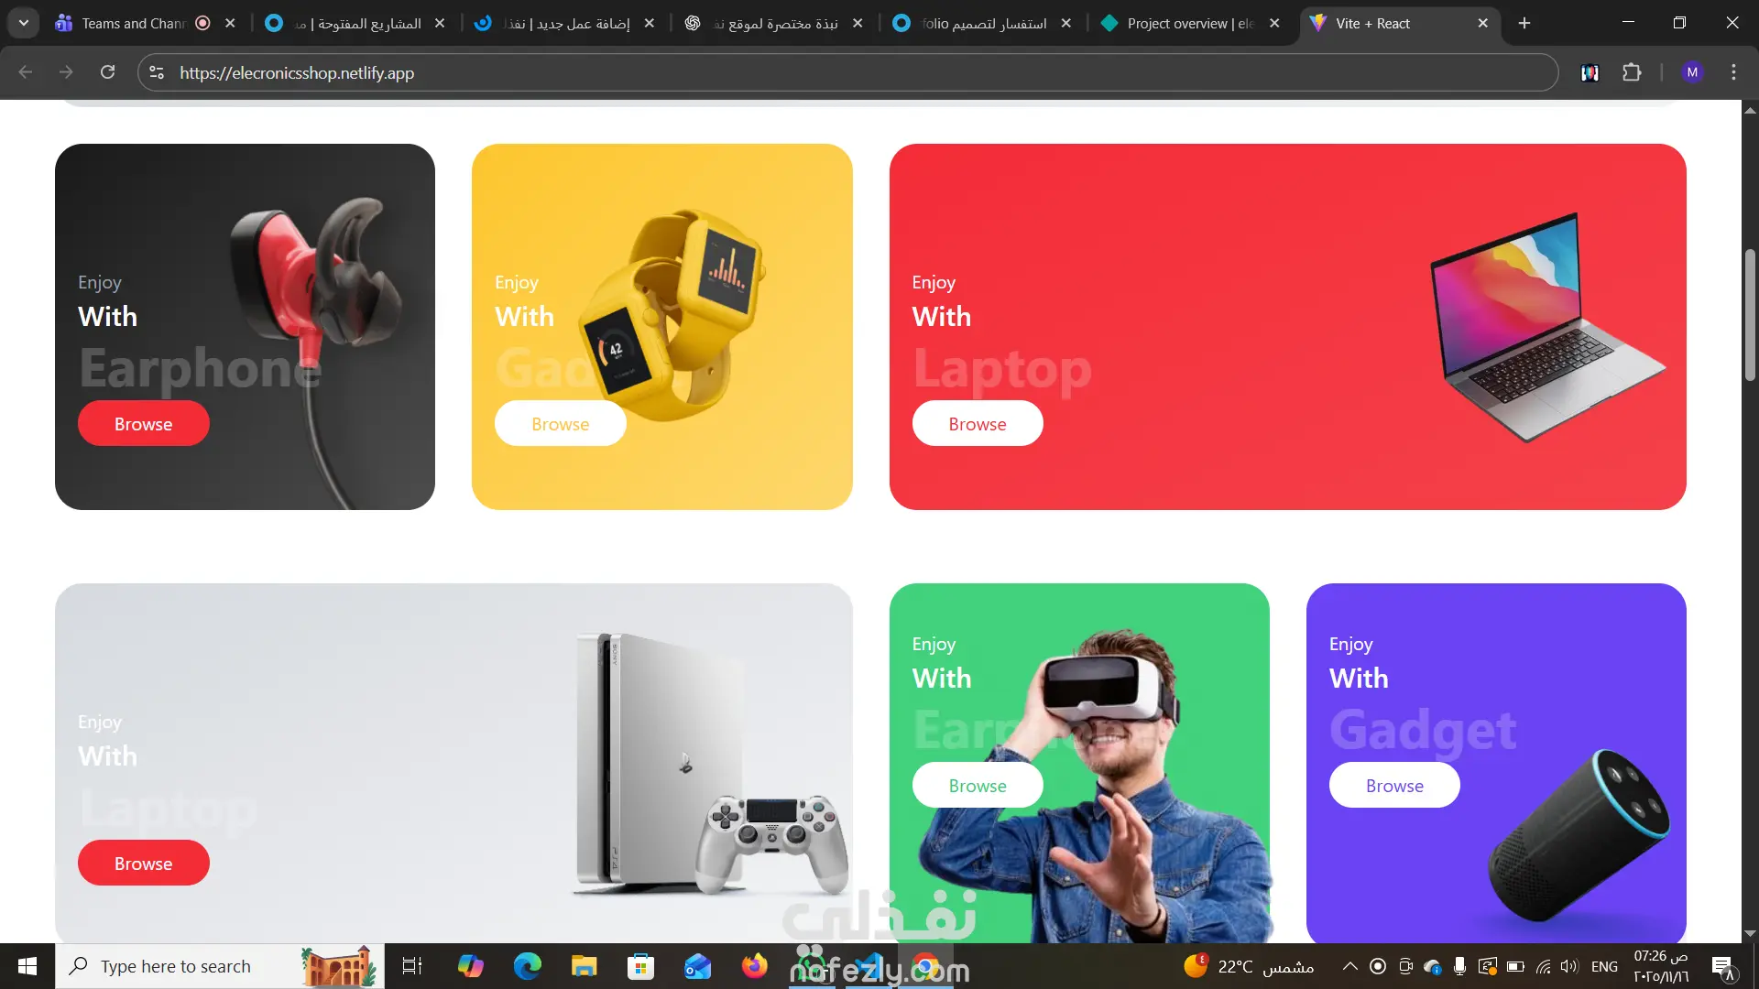Click the Task View taskbar icon
The width and height of the screenshot is (1759, 989).
[x=412, y=966]
